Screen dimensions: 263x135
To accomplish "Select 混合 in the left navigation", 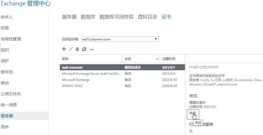I will pyautogui.click(x=5, y=127).
